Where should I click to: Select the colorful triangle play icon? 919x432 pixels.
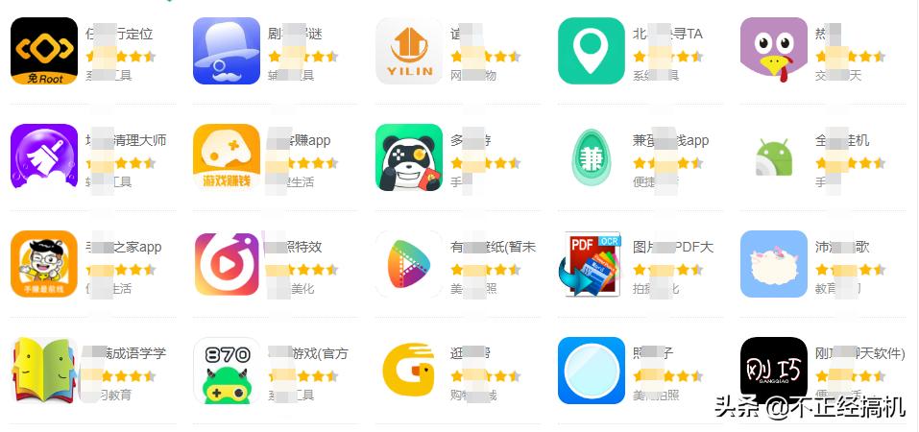coord(409,264)
